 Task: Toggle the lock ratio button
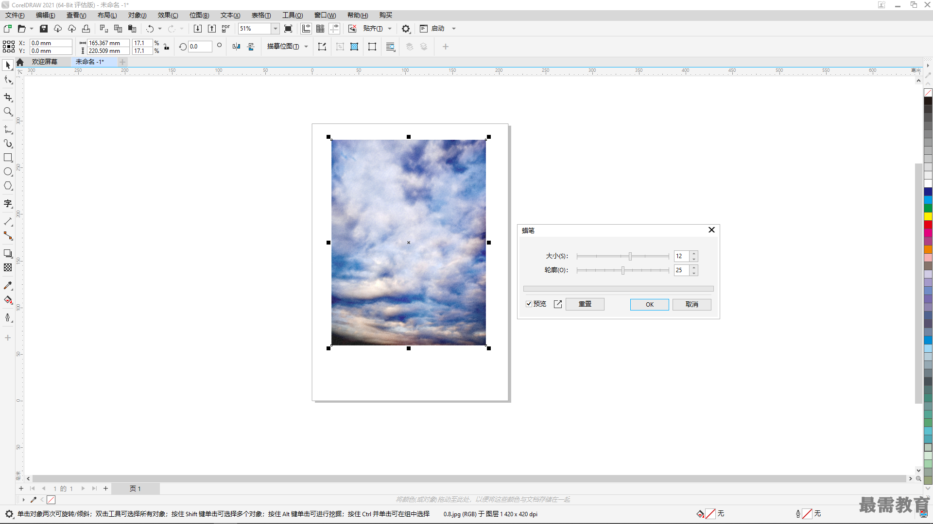[x=166, y=47]
